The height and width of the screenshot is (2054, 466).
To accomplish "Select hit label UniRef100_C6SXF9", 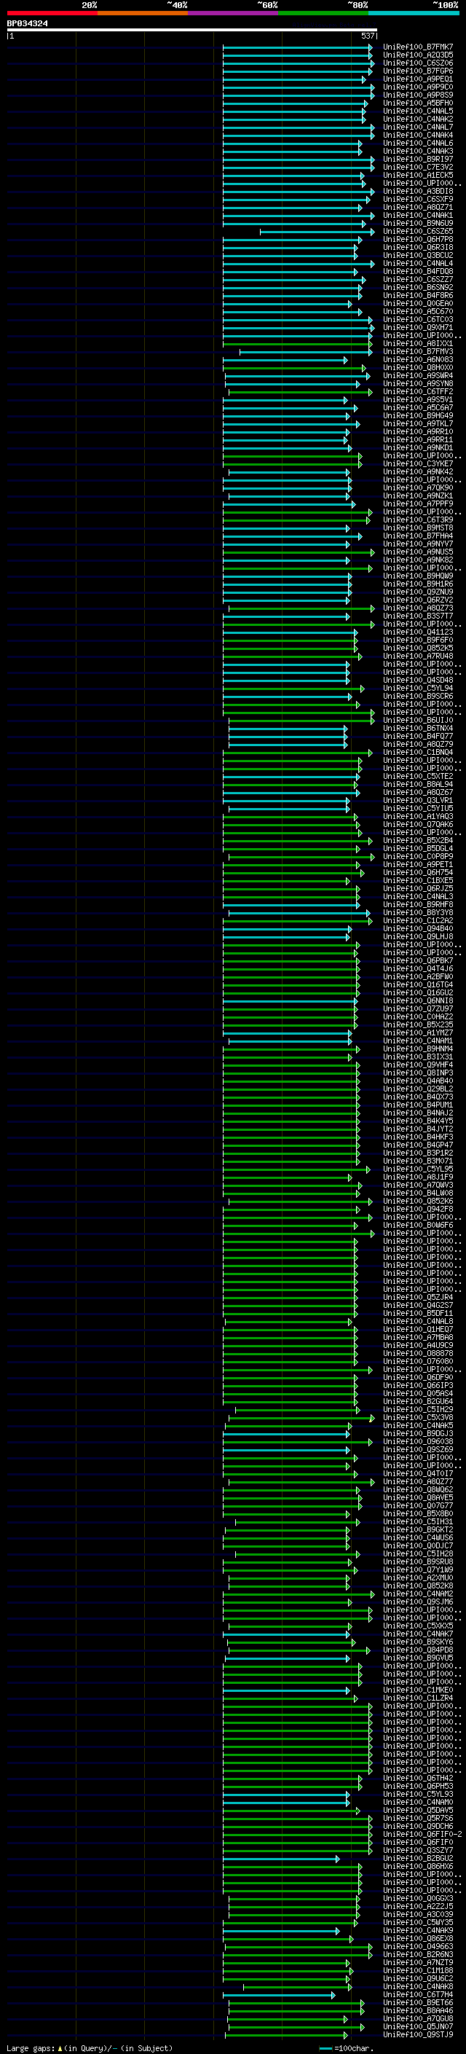I will click(x=418, y=200).
